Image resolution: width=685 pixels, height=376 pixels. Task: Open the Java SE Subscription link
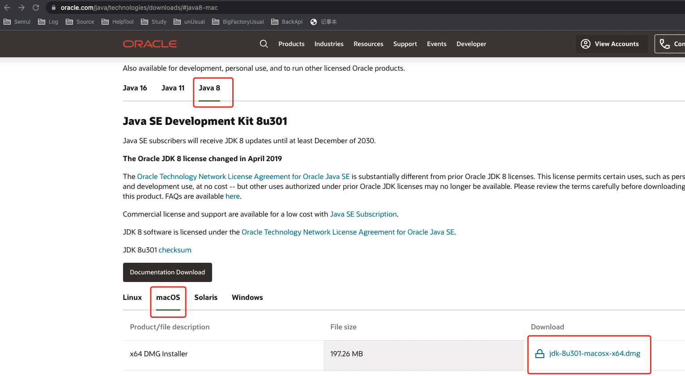pyautogui.click(x=363, y=214)
